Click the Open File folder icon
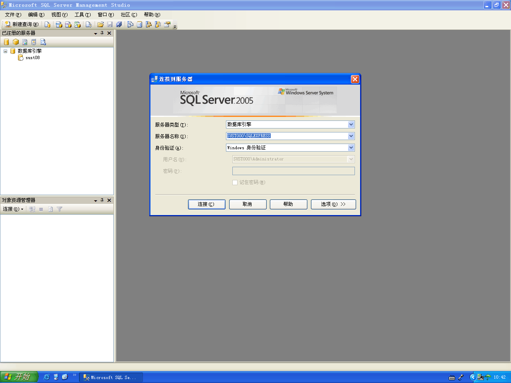511x383 pixels. click(101, 24)
